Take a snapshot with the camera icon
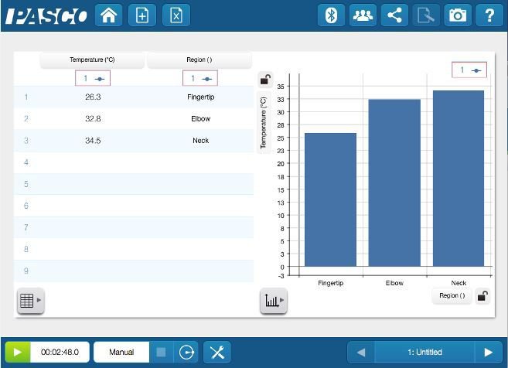 click(458, 15)
